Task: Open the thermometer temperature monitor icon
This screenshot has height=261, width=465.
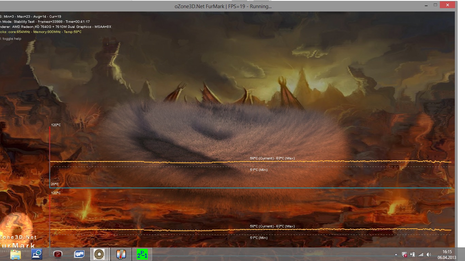Action: point(121,254)
